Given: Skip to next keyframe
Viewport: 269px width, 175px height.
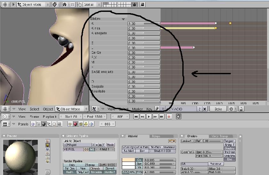Looking at the screenshot, I should [155, 117].
